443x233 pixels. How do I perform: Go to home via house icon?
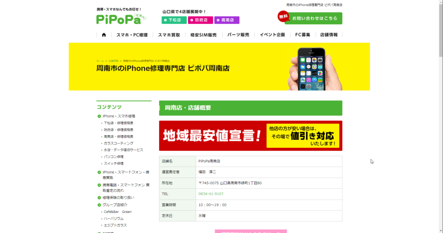[104, 35]
